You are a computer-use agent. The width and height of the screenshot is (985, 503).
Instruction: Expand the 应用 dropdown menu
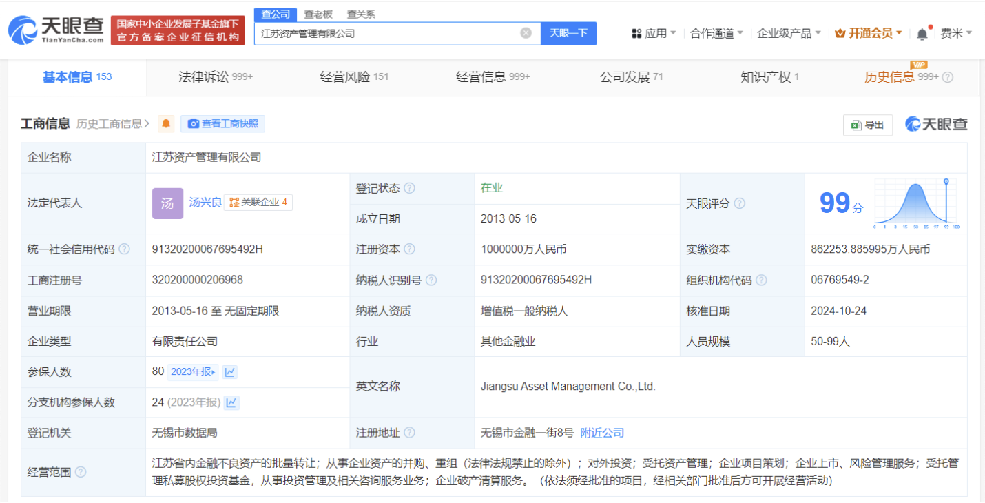click(654, 33)
